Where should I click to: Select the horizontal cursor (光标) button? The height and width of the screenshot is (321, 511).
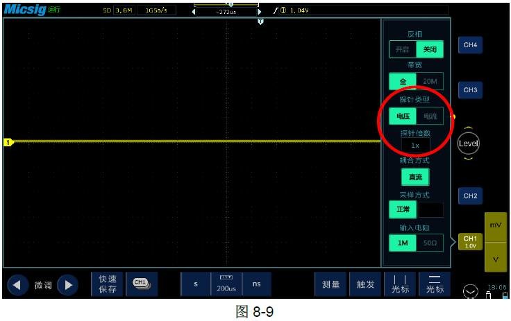435,284
